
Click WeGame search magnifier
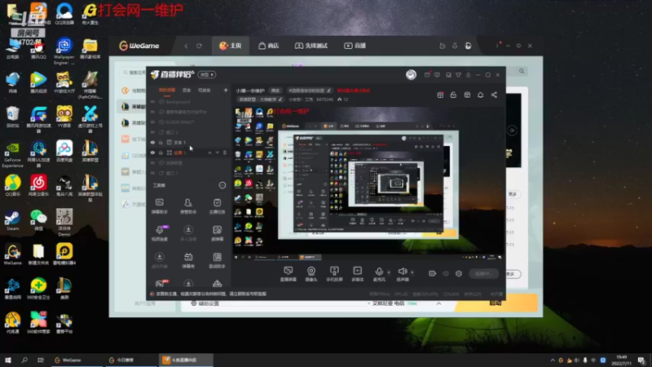coord(522,71)
